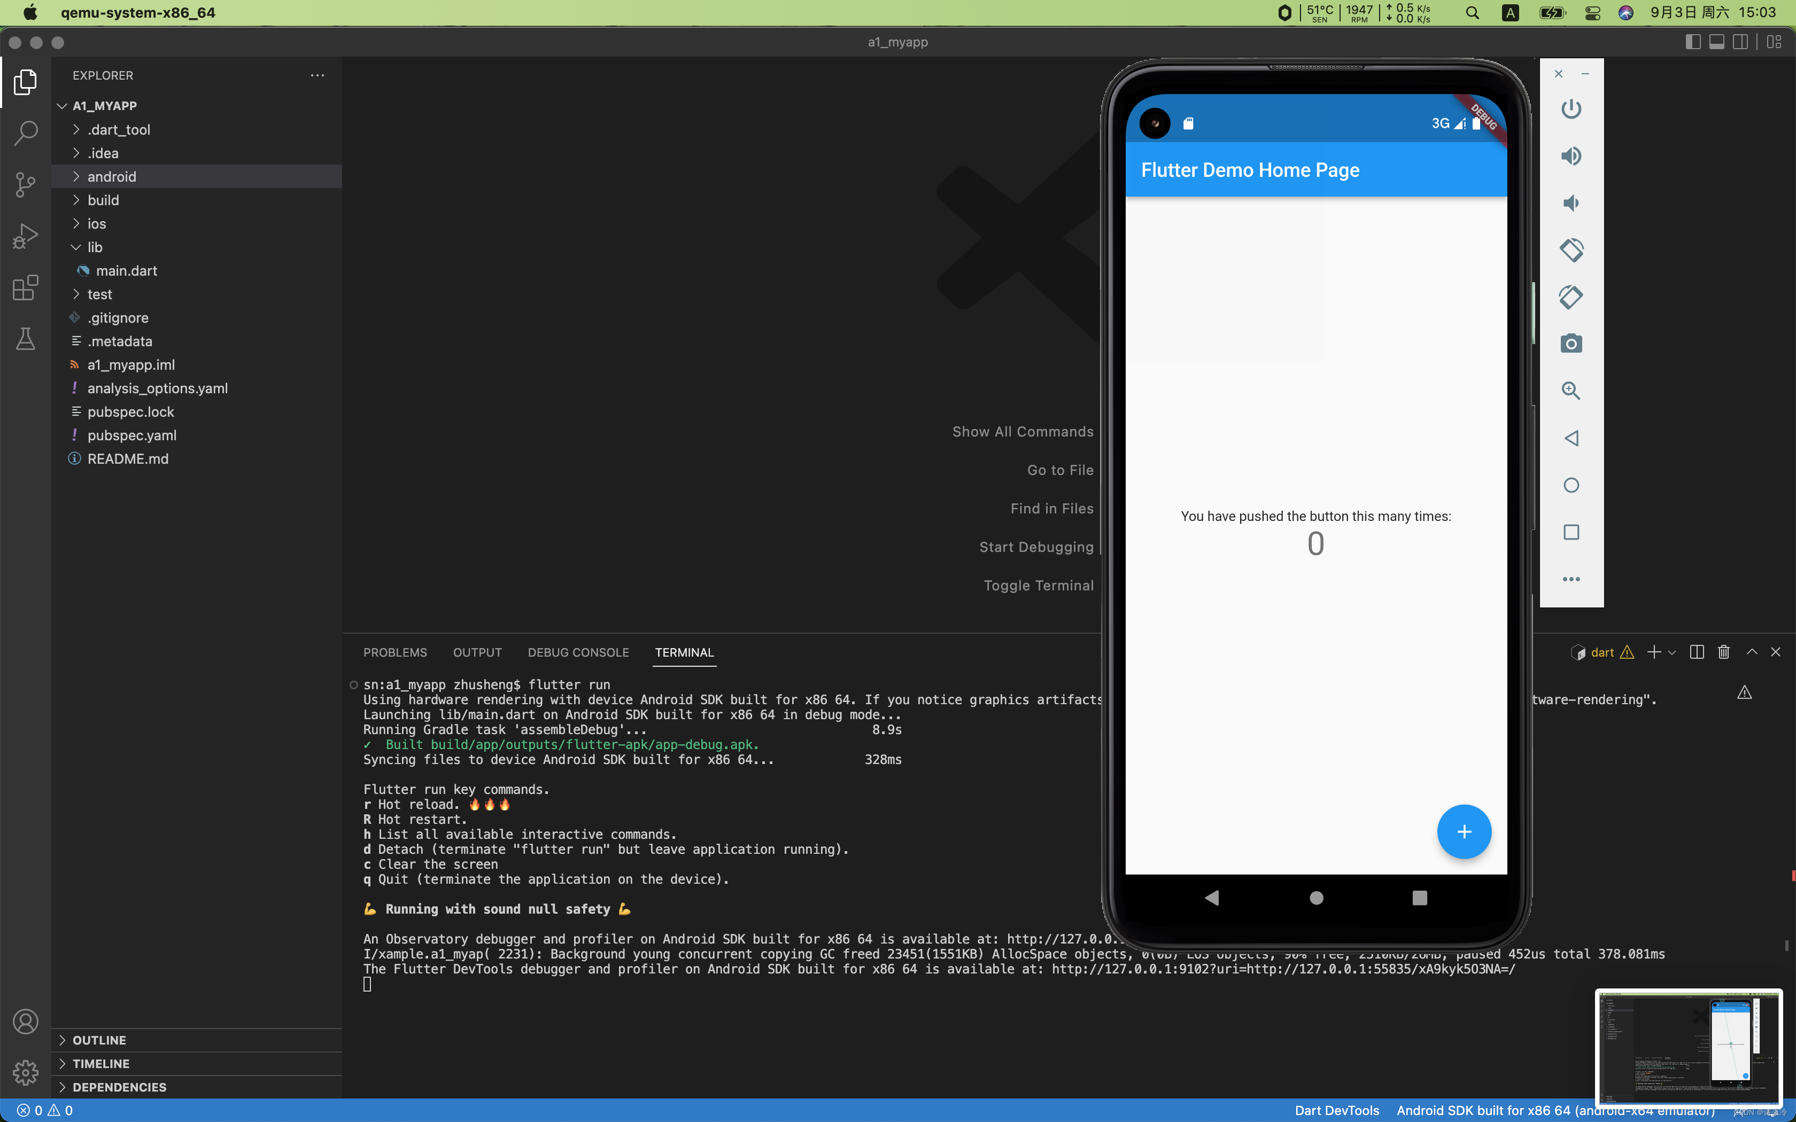The width and height of the screenshot is (1796, 1122).
Task: Click the emulator rotate right icon
Action: 1571,297
